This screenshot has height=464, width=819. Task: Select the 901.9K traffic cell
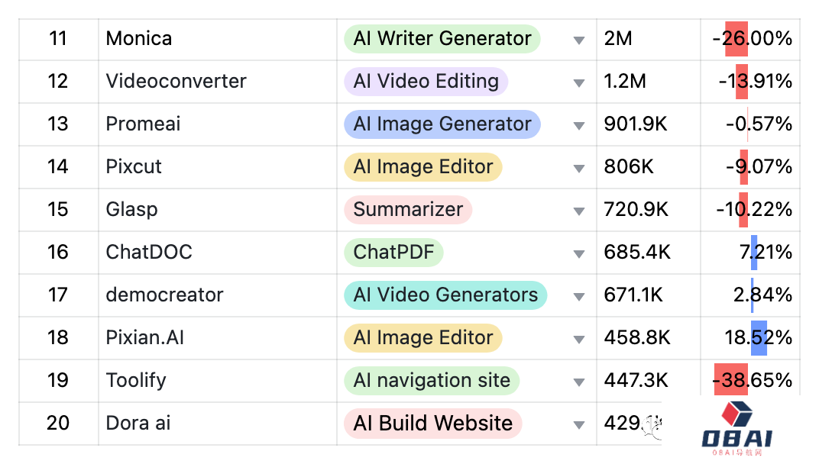tap(636, 124)
